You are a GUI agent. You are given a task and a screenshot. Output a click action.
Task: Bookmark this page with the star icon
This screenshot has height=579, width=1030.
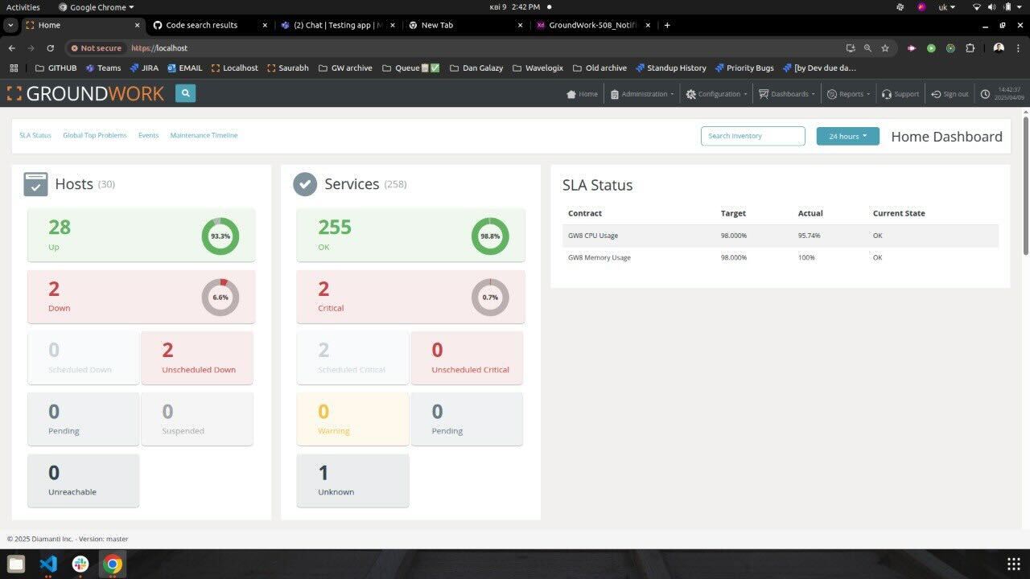pos(885,48)
